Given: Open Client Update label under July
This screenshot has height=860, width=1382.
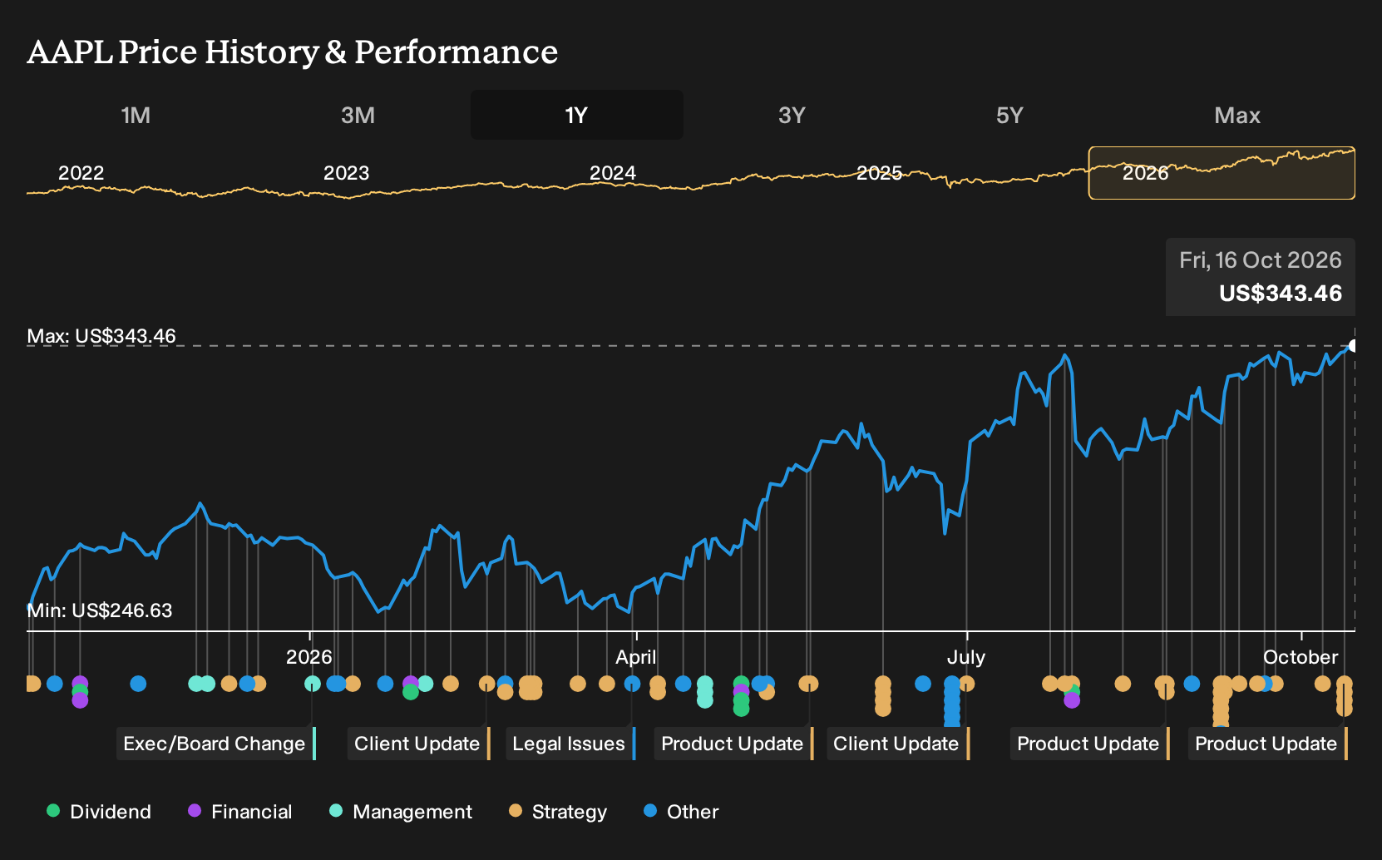Looking at the screenshot, I should (898, 744).
